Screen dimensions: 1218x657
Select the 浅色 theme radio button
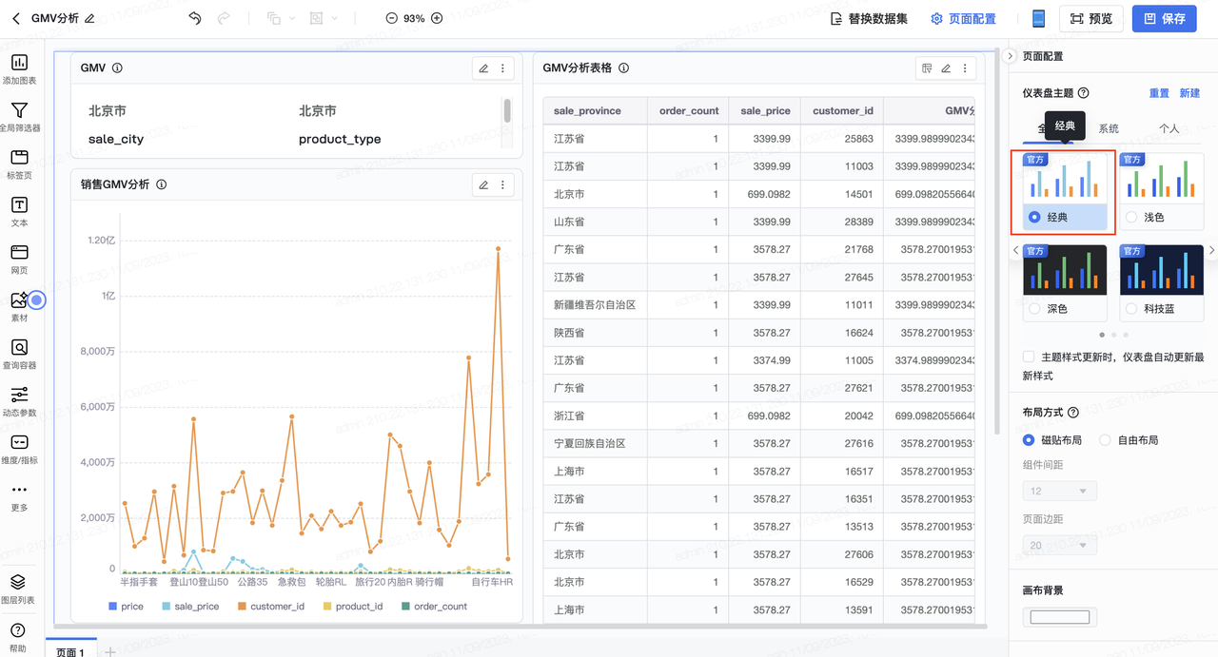1131,218
